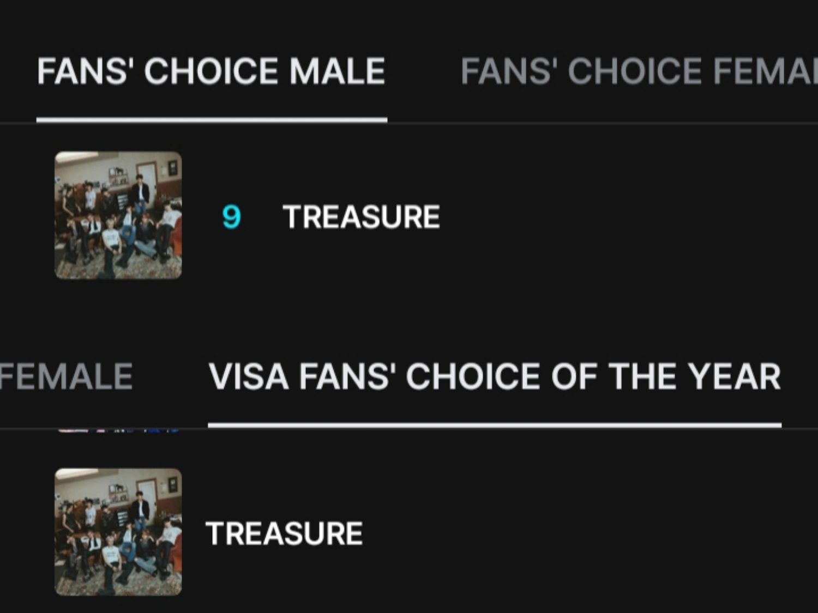Switch to the Fans' Choice Male tab

pos(211,71)
